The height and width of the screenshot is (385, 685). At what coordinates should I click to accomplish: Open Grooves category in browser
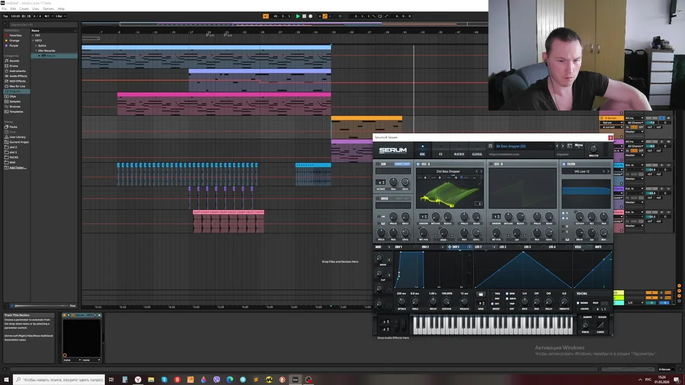click(15, 106)
